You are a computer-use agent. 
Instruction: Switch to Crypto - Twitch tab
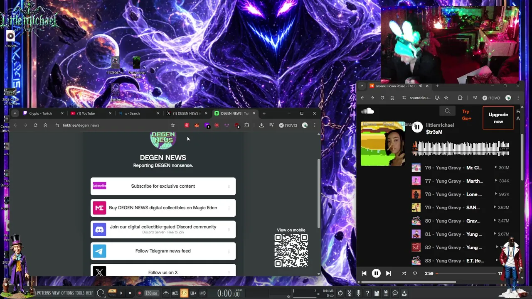click(x=44, y=113)
